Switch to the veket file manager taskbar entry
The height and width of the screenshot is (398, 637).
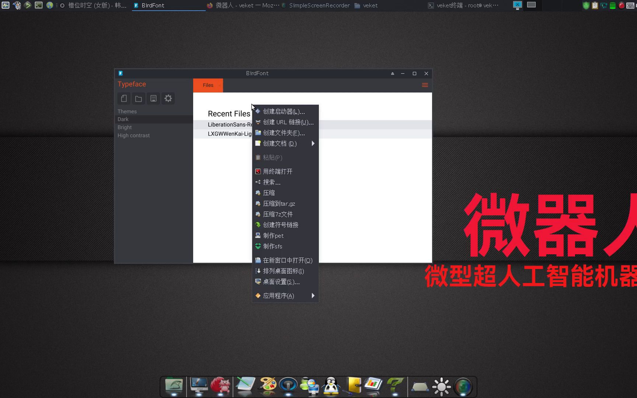coord(390,6)
